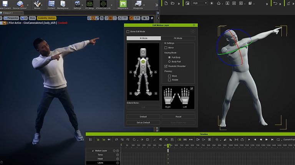Select Full Body keying mode

(x=169, y=57)
